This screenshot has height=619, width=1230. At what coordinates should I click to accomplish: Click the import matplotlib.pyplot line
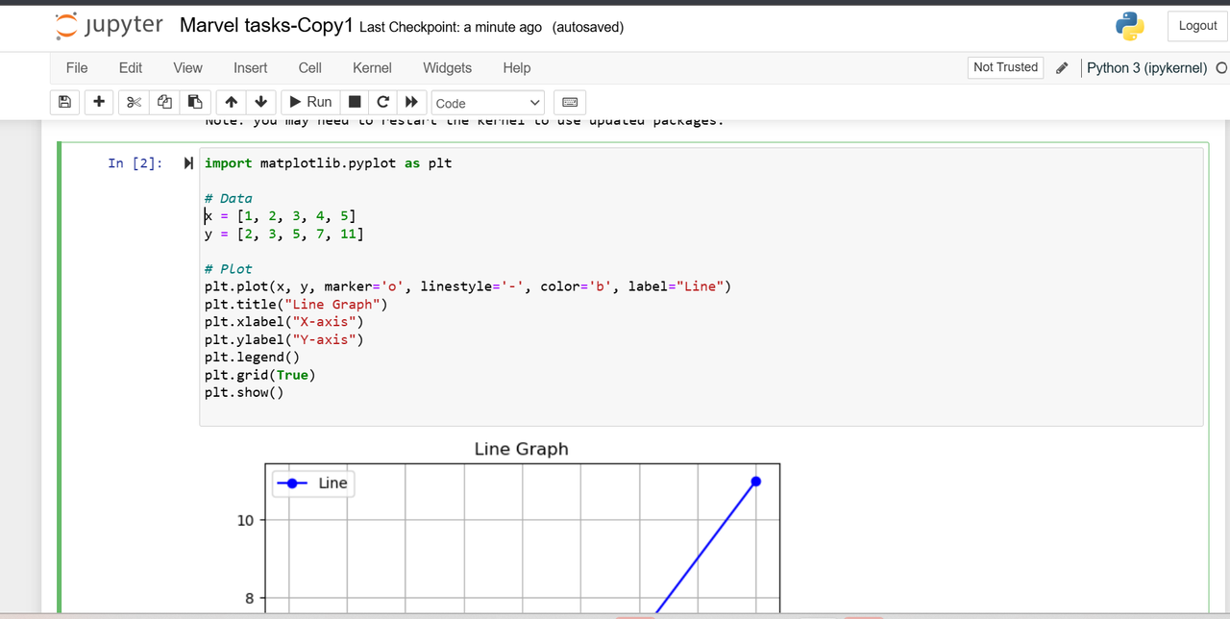tap(328, 163)
